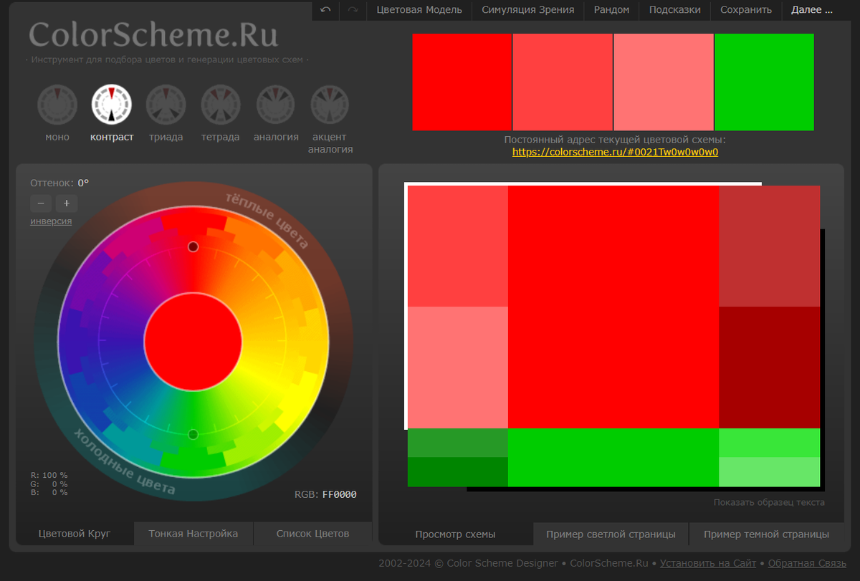Image resolution: width=860 pixels, height=581 pixels.
Task: Click the Оттенок 0° hue value
Action: [x=84, y=183]
